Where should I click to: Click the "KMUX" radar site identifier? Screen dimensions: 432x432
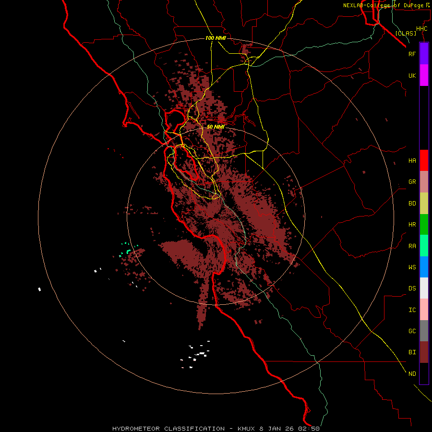coord(247,429)
